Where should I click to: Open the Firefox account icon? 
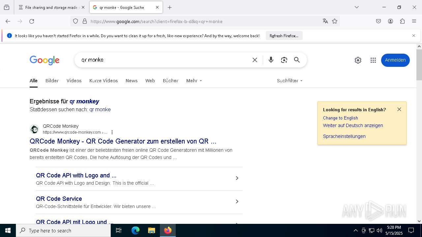[x=390, y=21]
